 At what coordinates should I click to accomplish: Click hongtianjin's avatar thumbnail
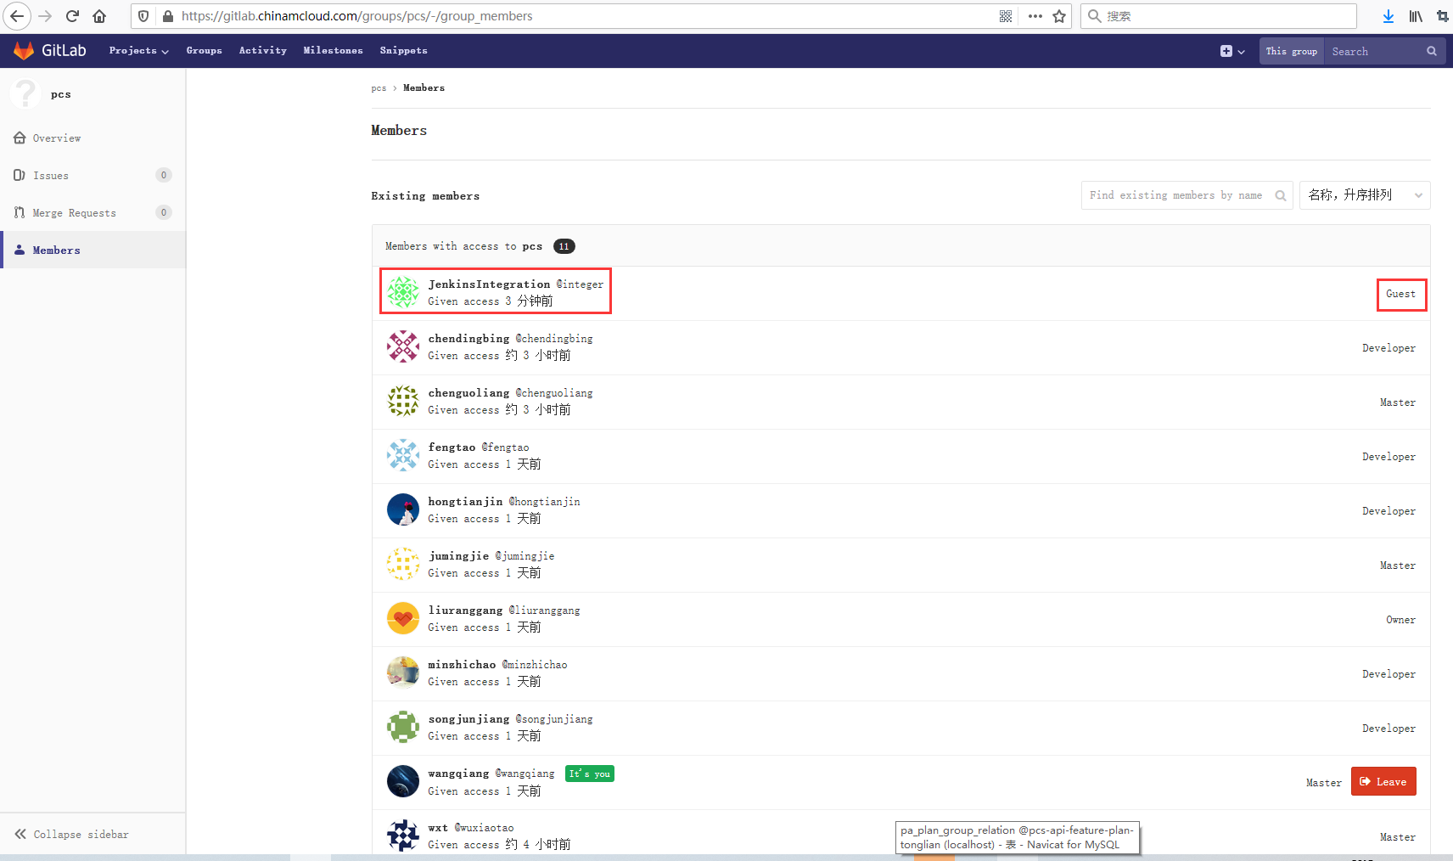point(403,510)
